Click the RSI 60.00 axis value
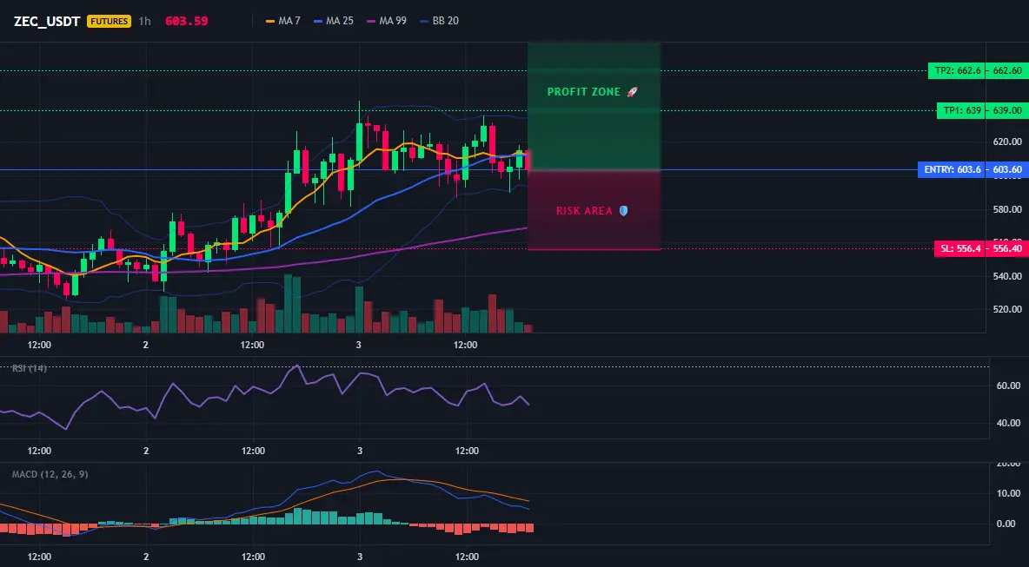The height and width of the screenshot is (567, 1029). pos(1009,386)
